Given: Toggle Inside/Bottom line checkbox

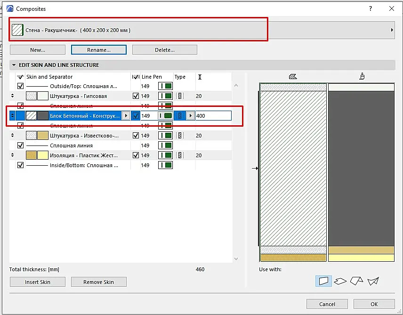Looking at the screenshot, I should 20,165.
